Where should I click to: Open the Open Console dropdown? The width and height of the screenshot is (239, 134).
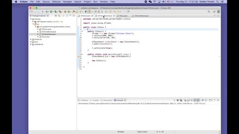tap(212, 100)
